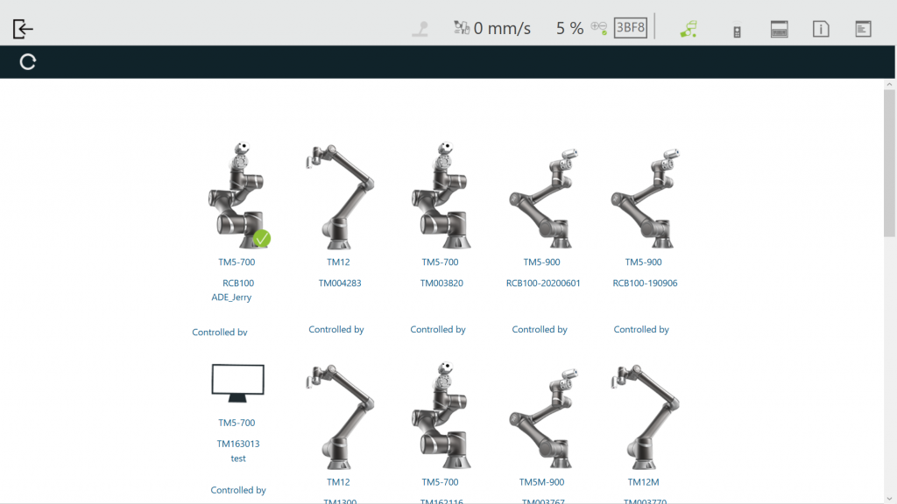Open the on-screen keyboard icon
The height and width of the screenshot is (504, 897).
click(x=780, y=29)
